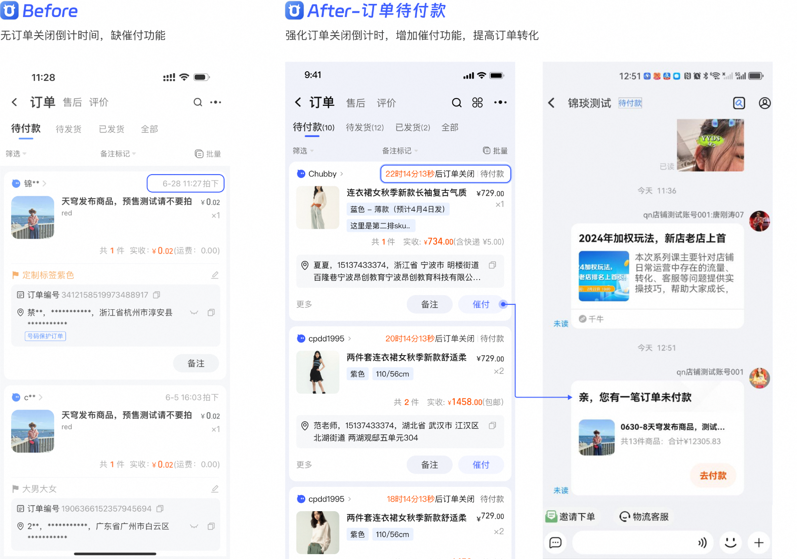Open 连衣裙女秋季新款 product thumbnail

pyautogui.click(x=317, y=207)
